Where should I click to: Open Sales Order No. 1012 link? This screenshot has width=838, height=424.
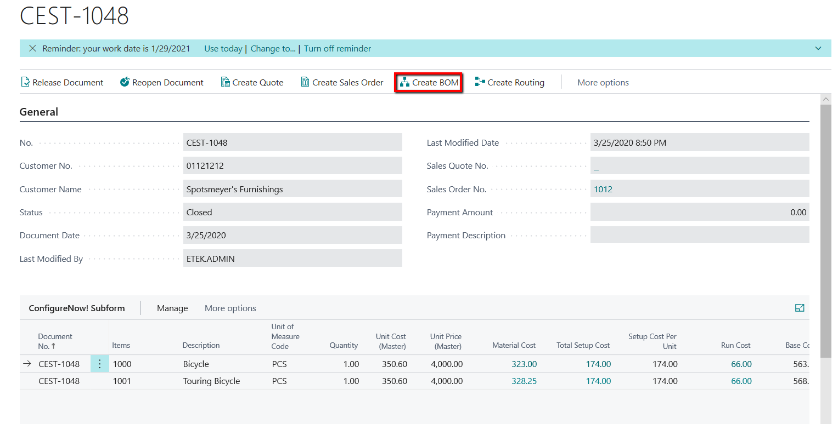(x=603, y=189)
